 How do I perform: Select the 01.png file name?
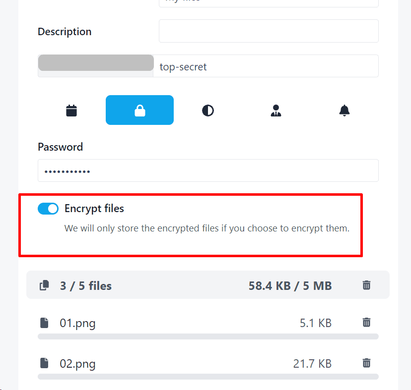77,324
